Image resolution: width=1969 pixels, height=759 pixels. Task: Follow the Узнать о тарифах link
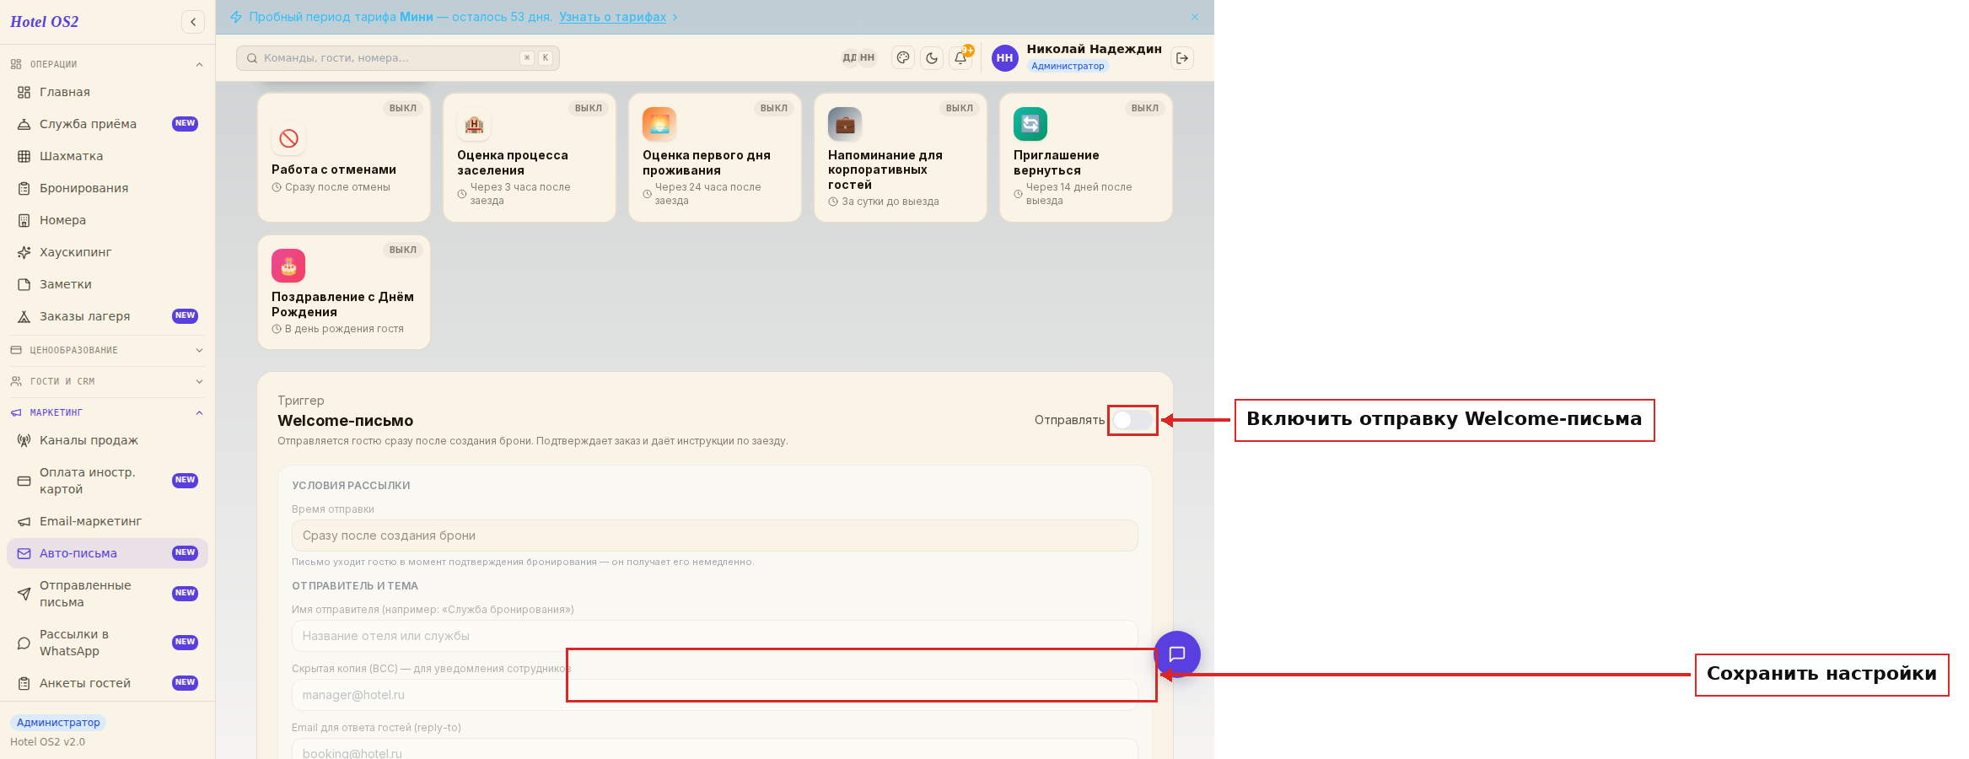click(x=612, y=17)
